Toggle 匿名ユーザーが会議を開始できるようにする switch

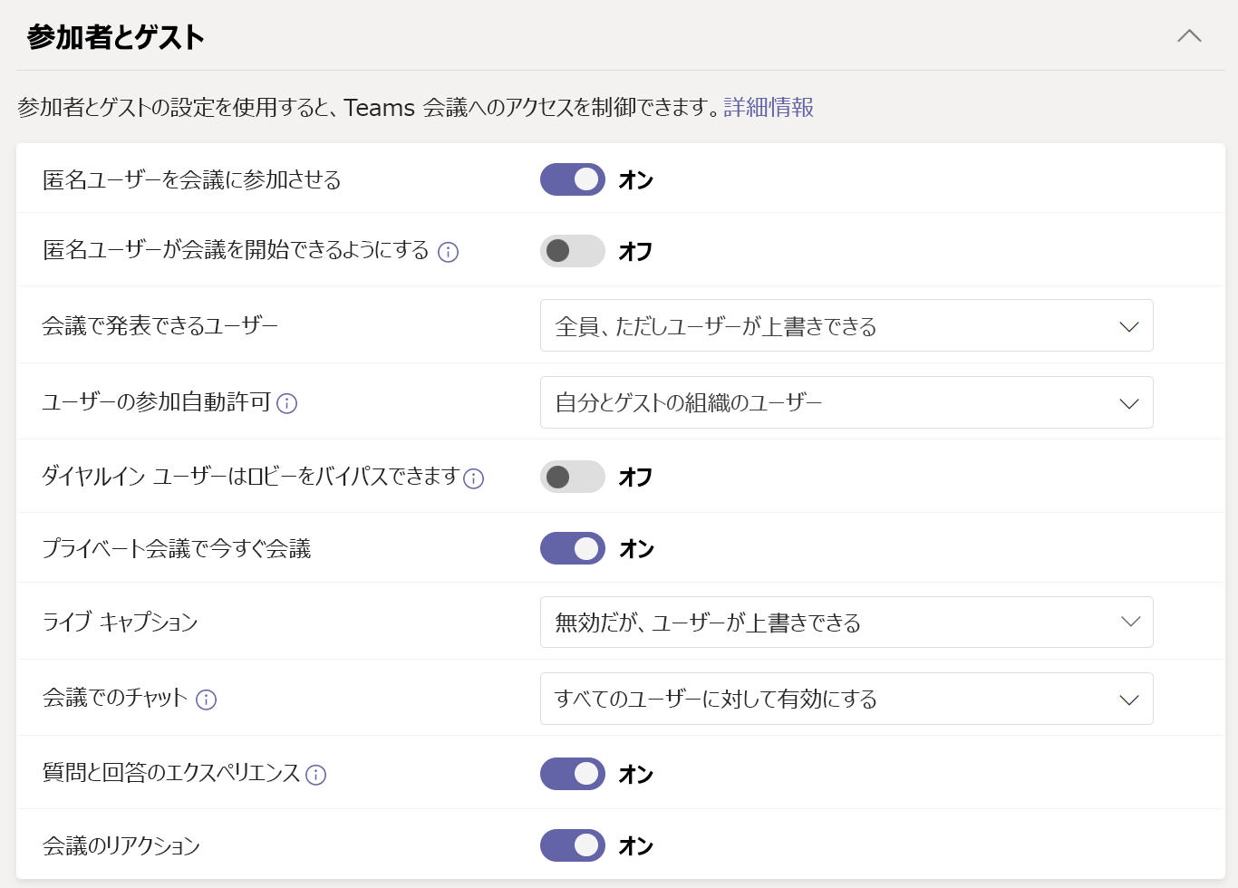[573, 251]
